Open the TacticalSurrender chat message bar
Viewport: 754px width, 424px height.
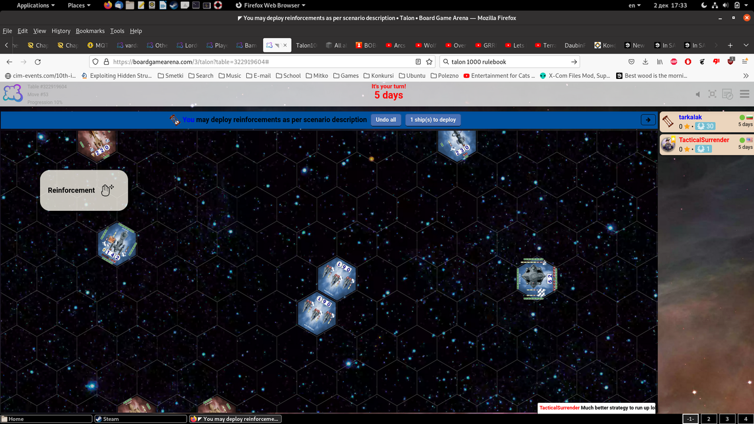[597, 408]
